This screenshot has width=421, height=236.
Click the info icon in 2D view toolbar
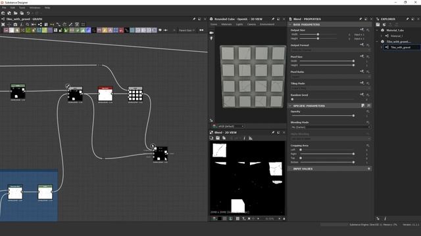(244, 138)
